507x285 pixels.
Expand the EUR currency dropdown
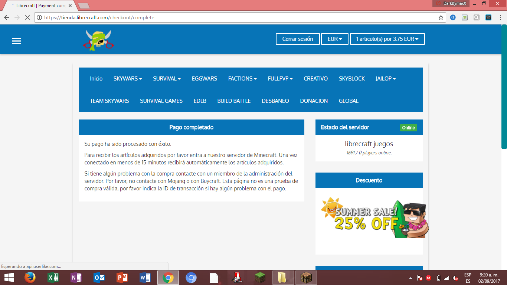click(x=334, y=39)
